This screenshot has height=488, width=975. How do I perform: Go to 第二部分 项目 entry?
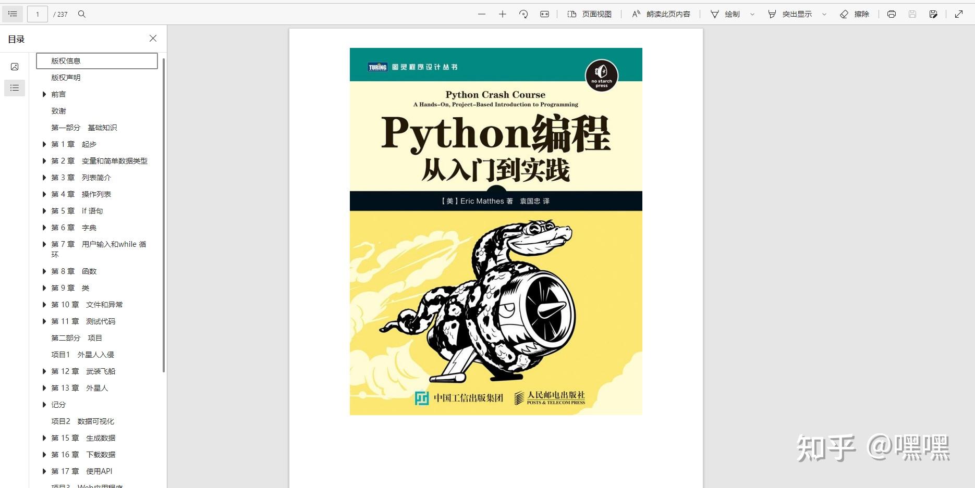[77, 338]
